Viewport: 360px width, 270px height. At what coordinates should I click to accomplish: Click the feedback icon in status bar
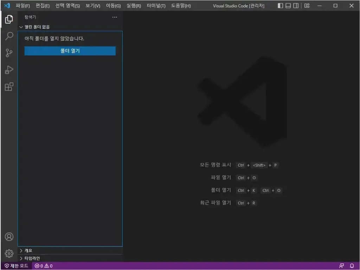tap(341, 266)
